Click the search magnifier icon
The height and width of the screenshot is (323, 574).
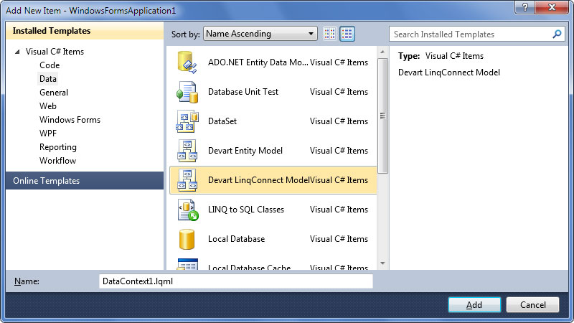pyautogui.click(x=557, y=34)
